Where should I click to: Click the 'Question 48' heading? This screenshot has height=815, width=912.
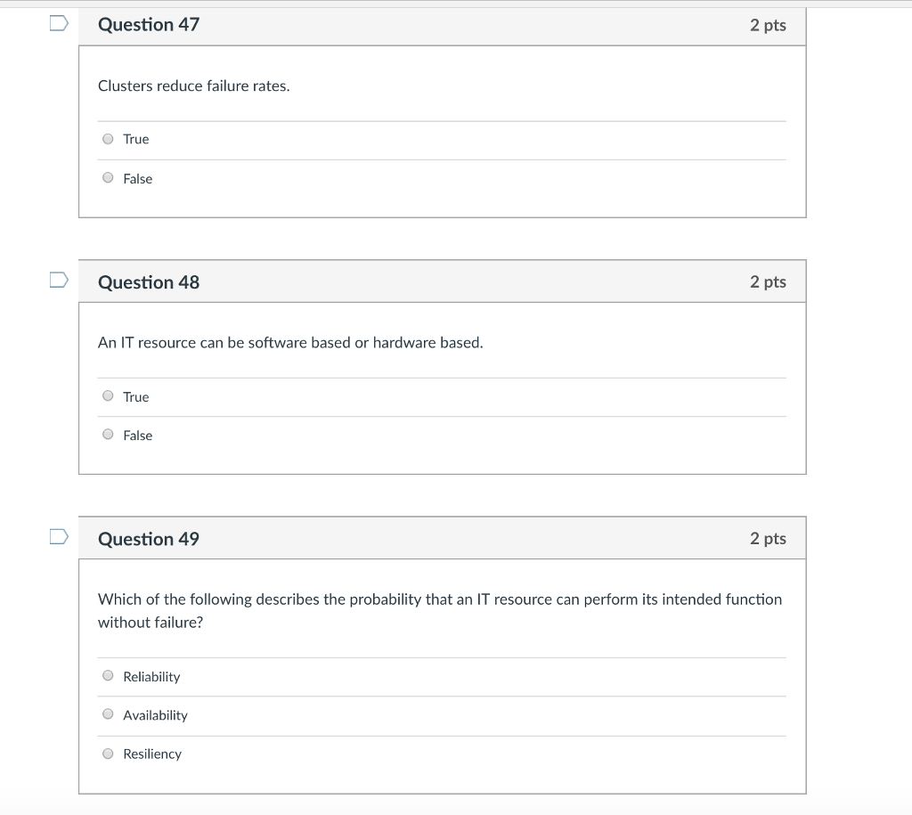[149, 282]
